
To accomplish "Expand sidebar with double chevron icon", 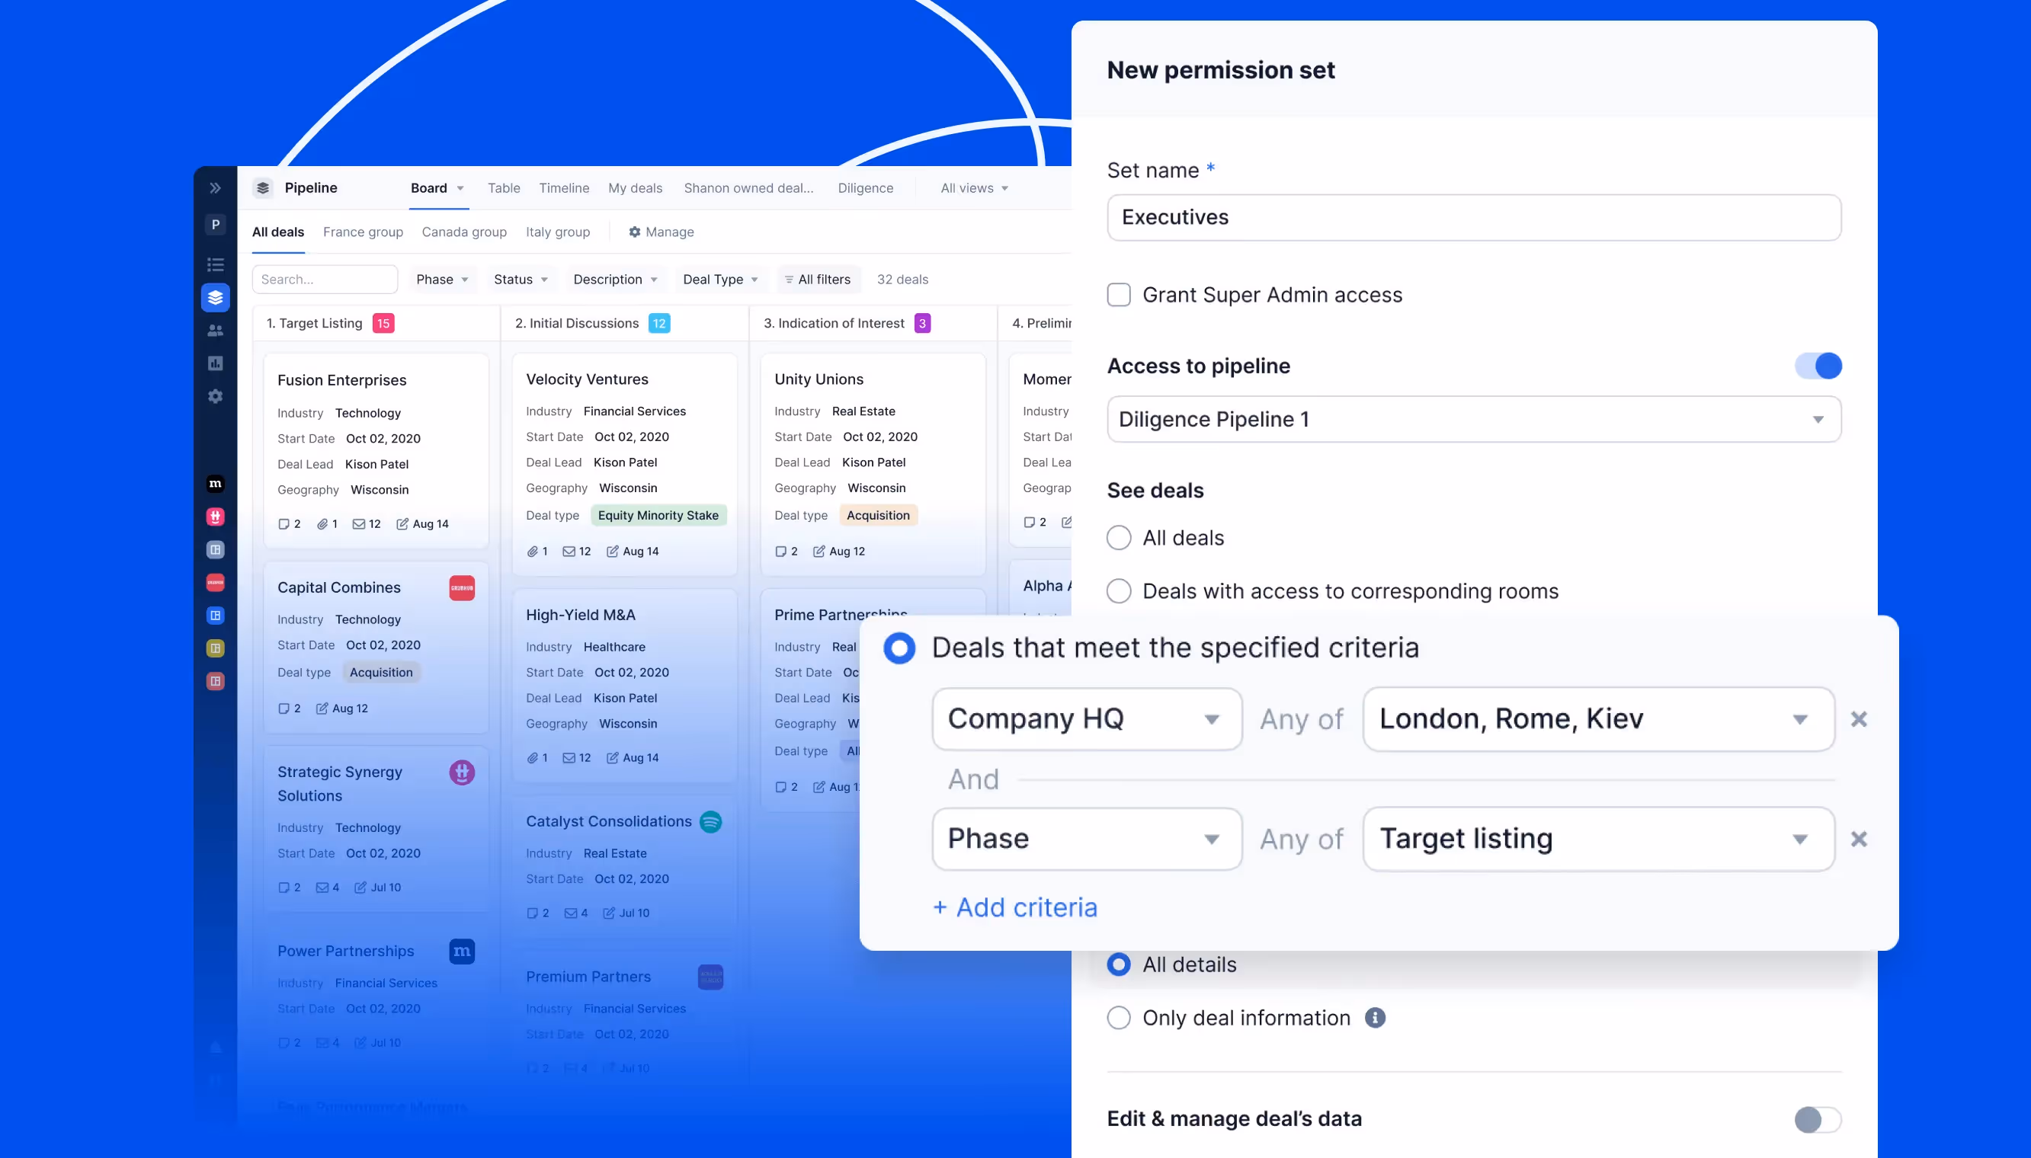I will pyautogui.click(x=215, y=187).
